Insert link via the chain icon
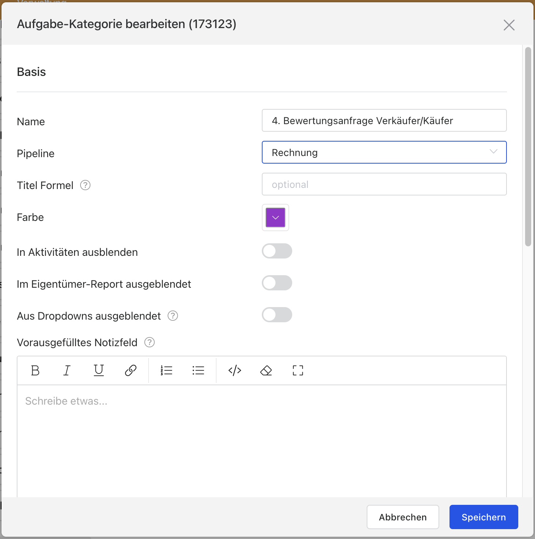Viewport: 535px width, 539px height. [131, 370]
